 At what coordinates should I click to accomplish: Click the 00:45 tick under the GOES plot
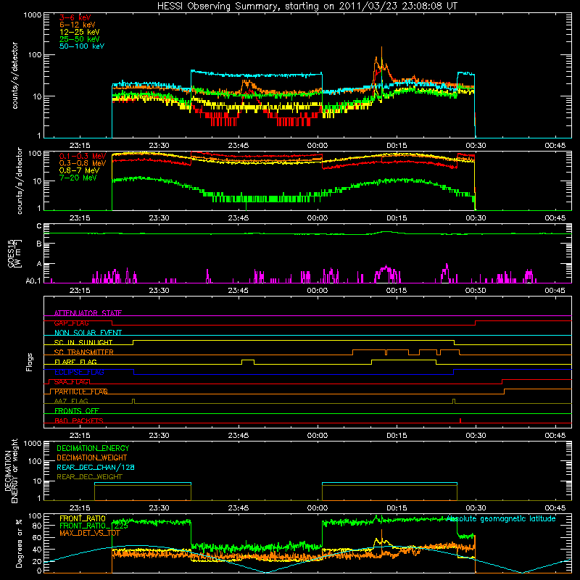(x=555, y=291)
